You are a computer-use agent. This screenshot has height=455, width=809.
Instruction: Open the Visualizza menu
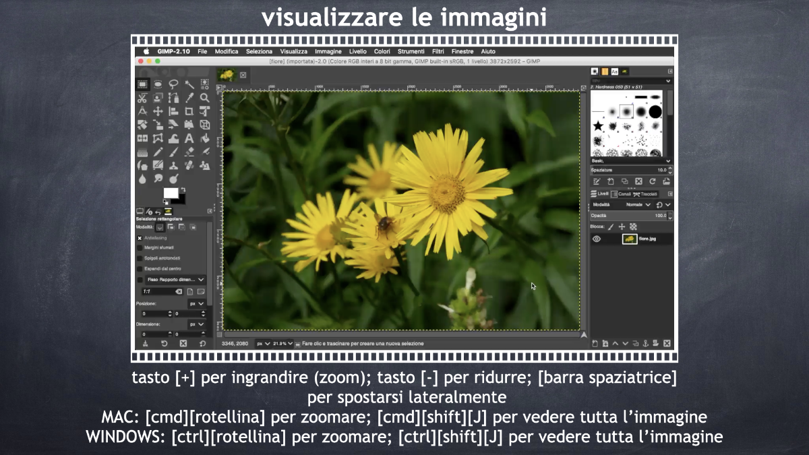(293, 51)
